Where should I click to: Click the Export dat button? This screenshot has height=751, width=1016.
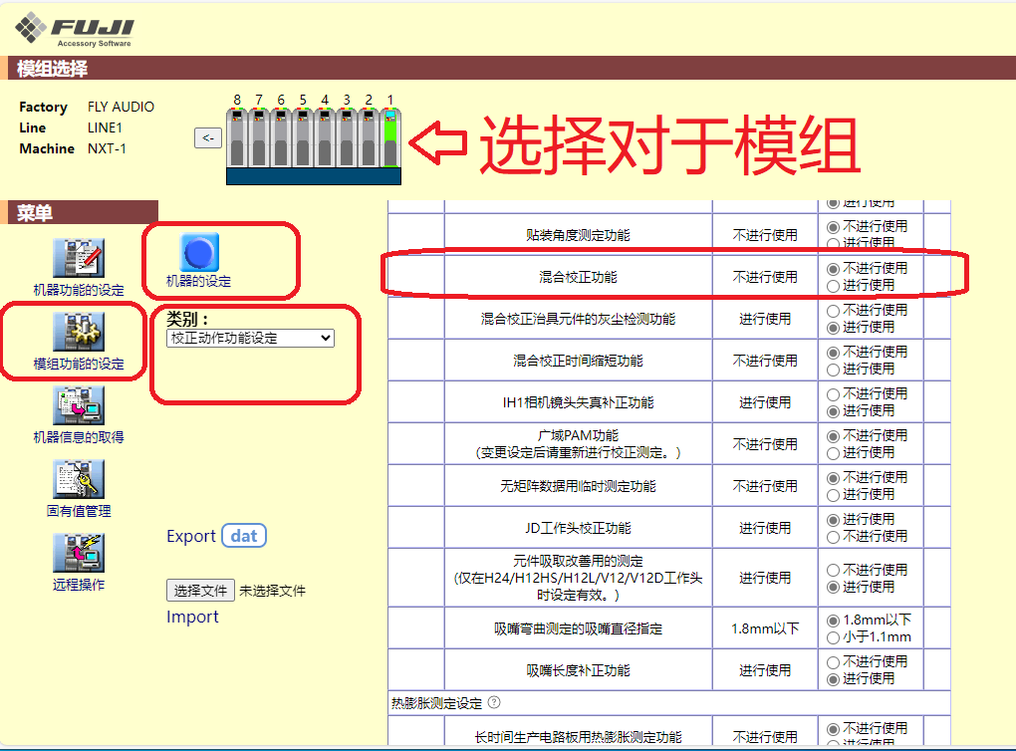click(x=243, y=536)
